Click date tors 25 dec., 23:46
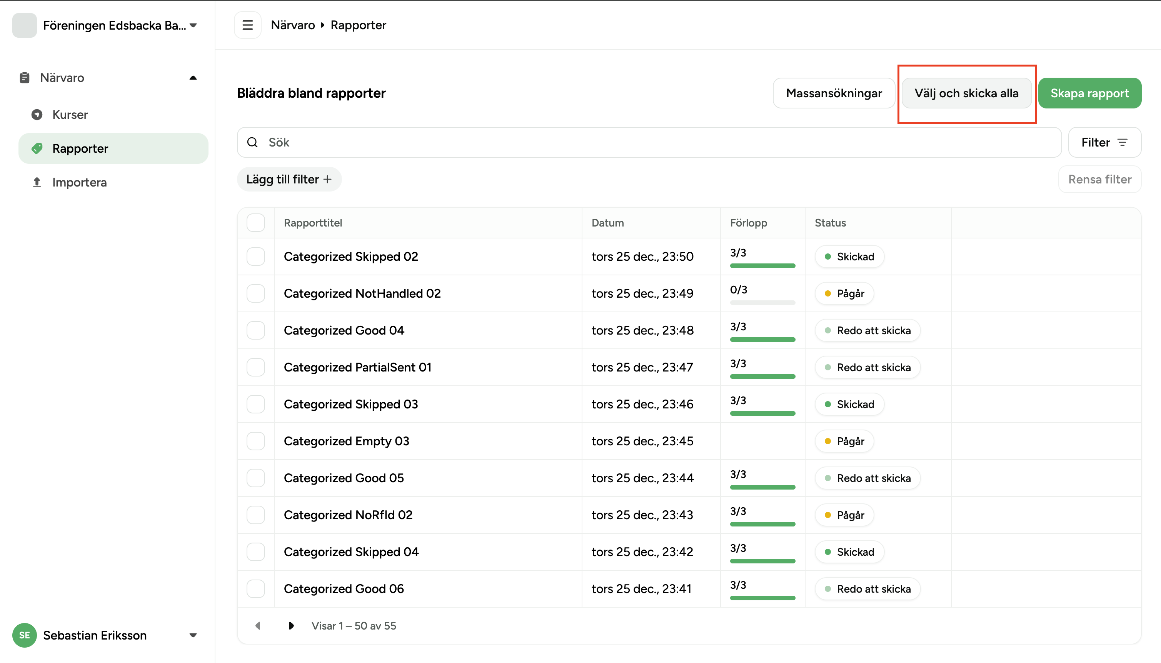The image size is (1161, 663). (x=642, y=404)
